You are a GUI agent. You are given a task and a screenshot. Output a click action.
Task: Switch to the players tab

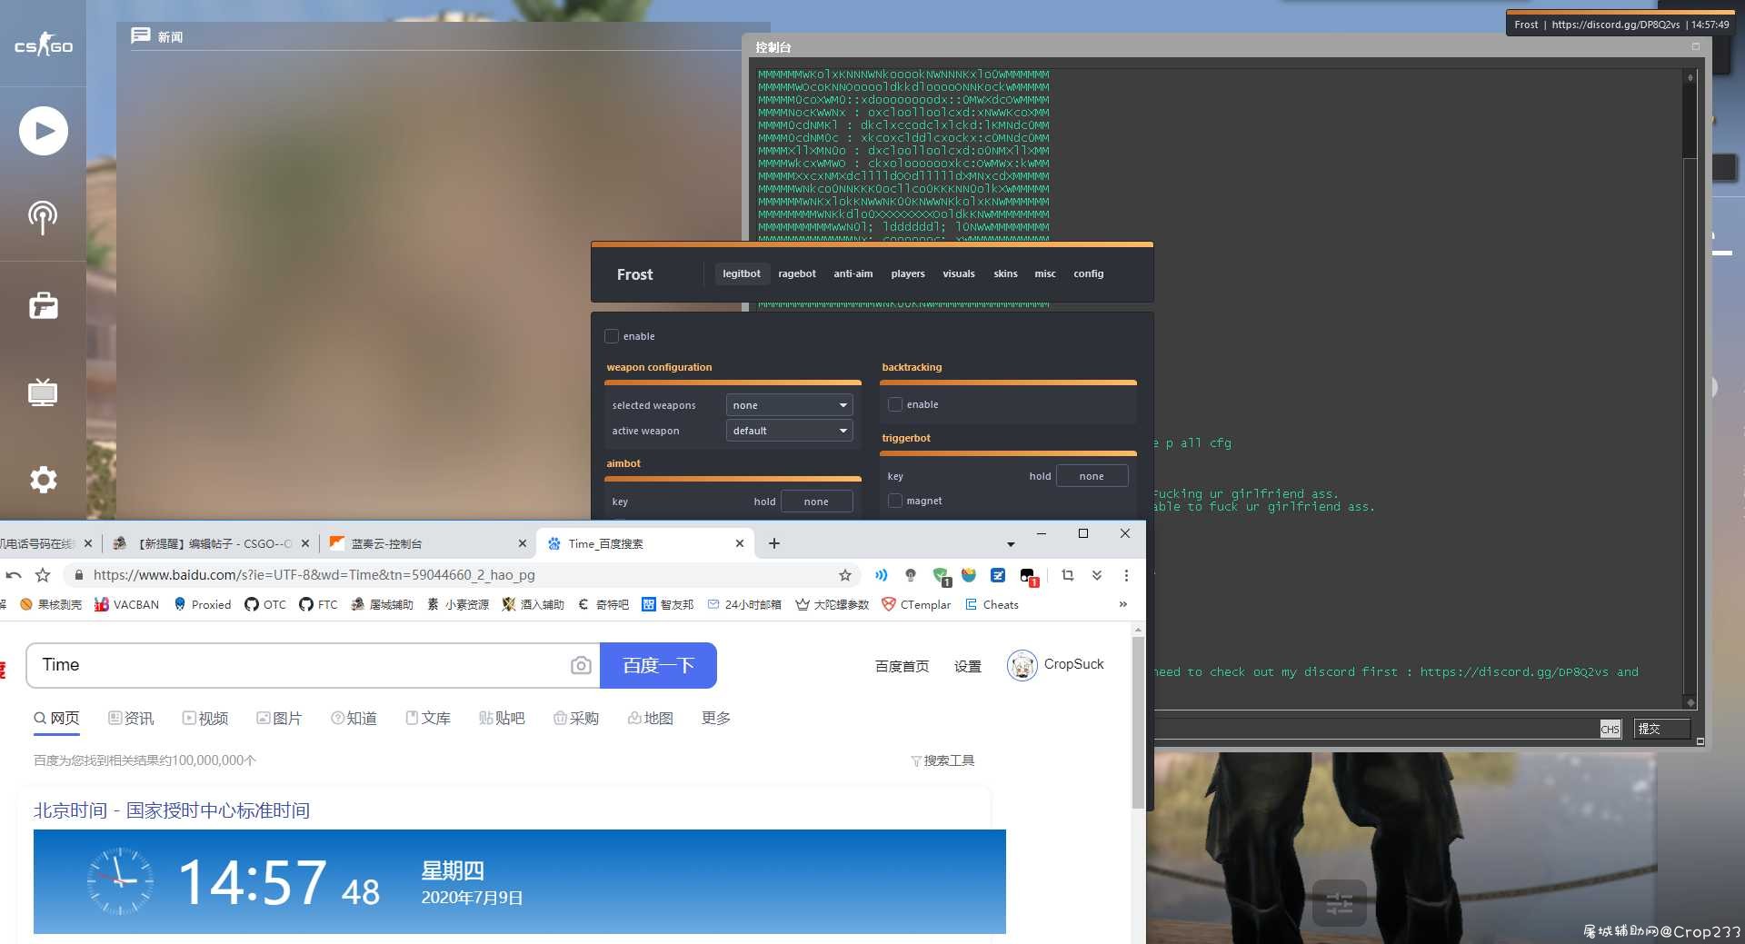pos(908,273)
